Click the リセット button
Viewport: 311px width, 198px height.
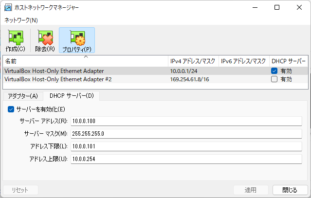[x=20, y=190]
